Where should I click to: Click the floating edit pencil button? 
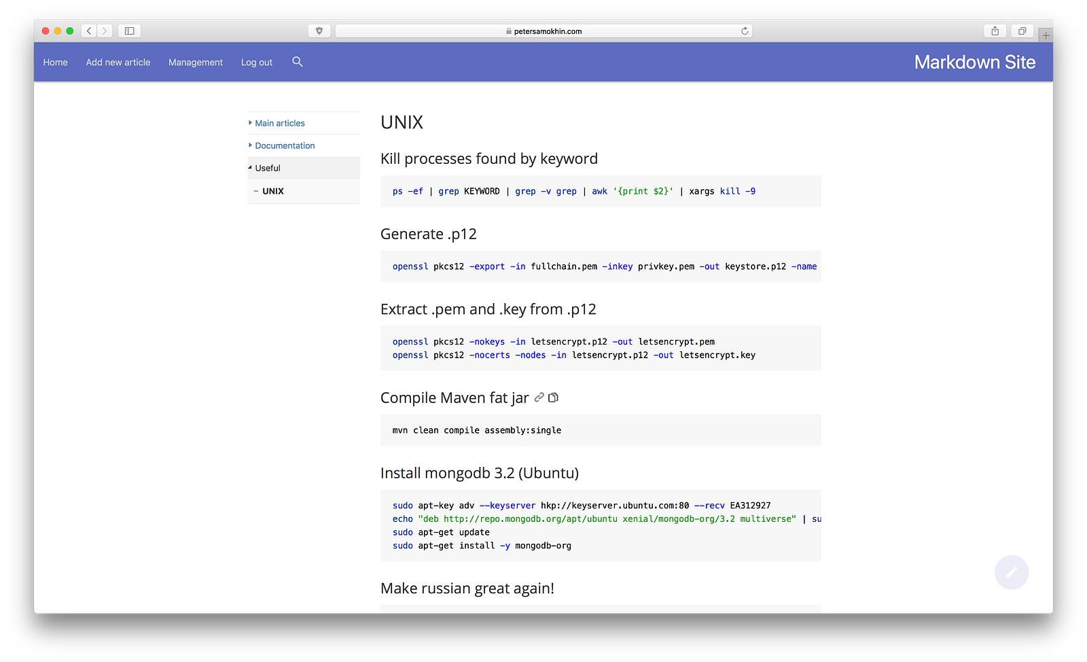pos(1012,572)
